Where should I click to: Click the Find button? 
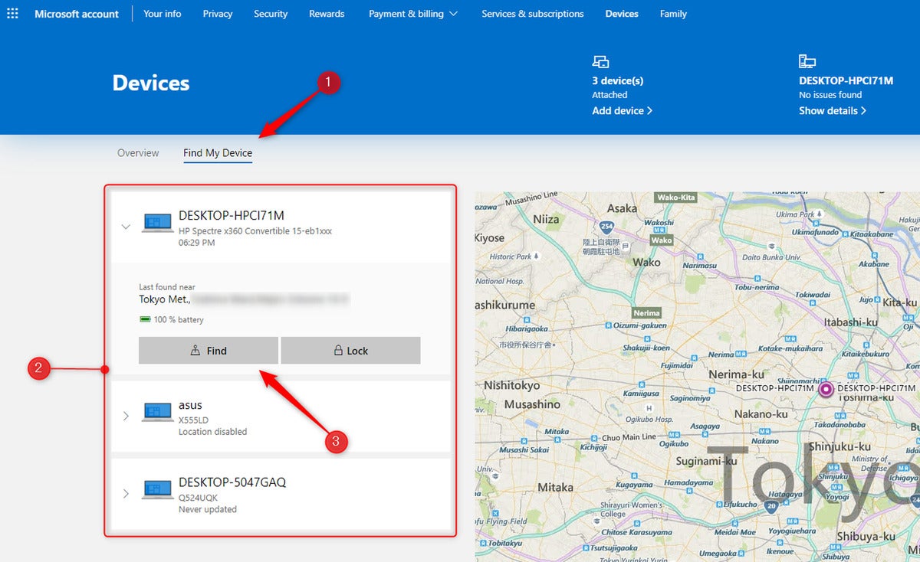[209, 351]
